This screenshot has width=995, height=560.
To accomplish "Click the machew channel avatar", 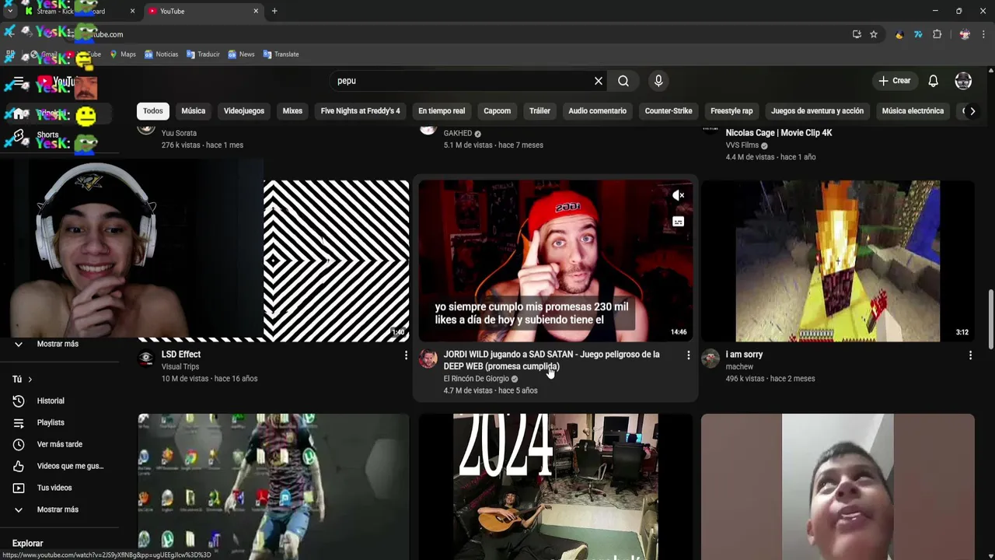I will [x=710, y=359].
